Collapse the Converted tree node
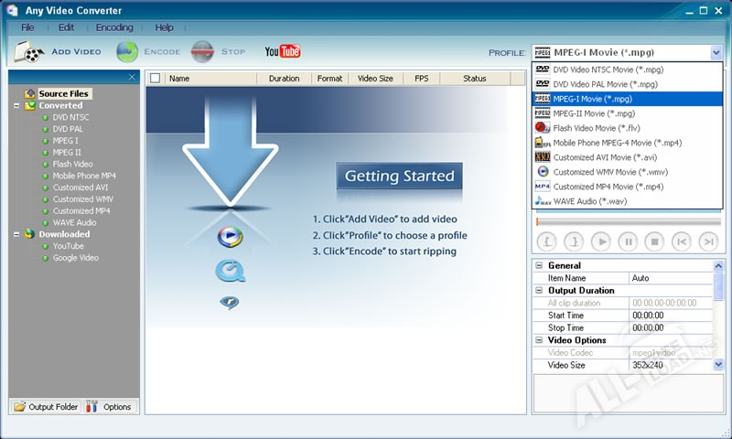732x439 pixels. [x=16, y=105]
